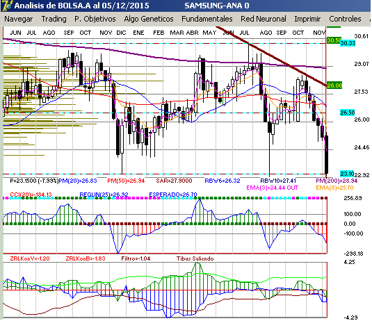The width and height of the screenshot is (372, 321).
Task: Click the green 28.00 target label
Action: (x=334, y=85)
